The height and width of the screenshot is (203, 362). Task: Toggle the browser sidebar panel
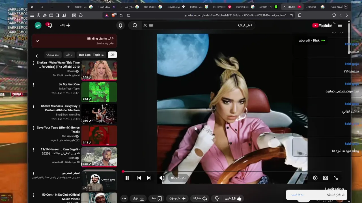[57, 15]
